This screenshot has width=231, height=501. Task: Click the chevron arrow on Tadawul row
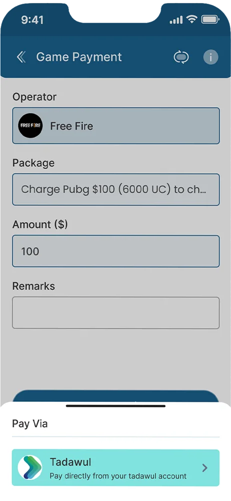[x=205, y=468]
